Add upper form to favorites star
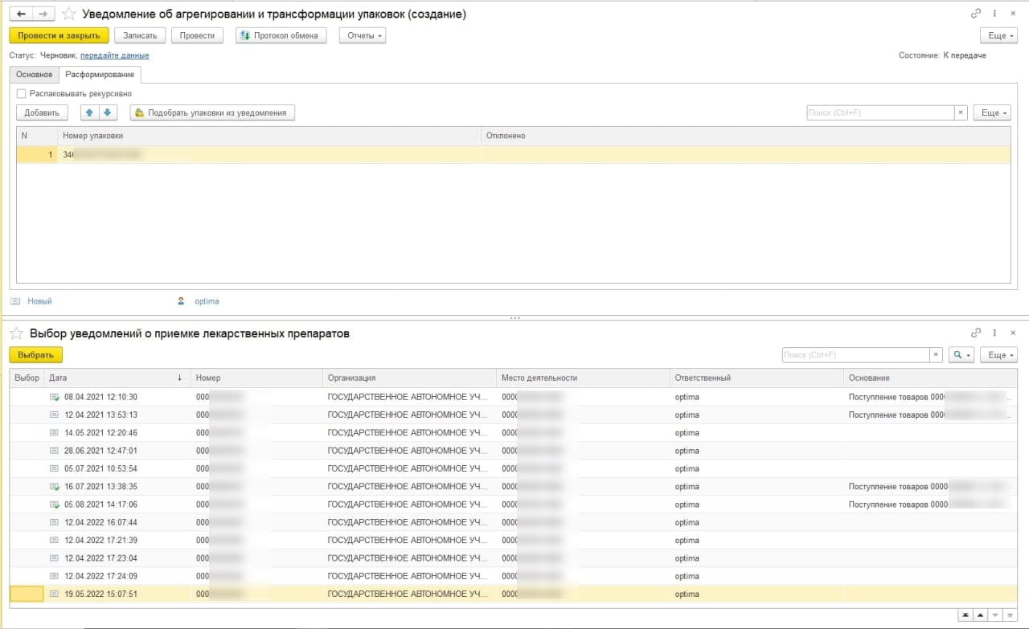This screenshot has height=629, width=1029. point(69,14)
